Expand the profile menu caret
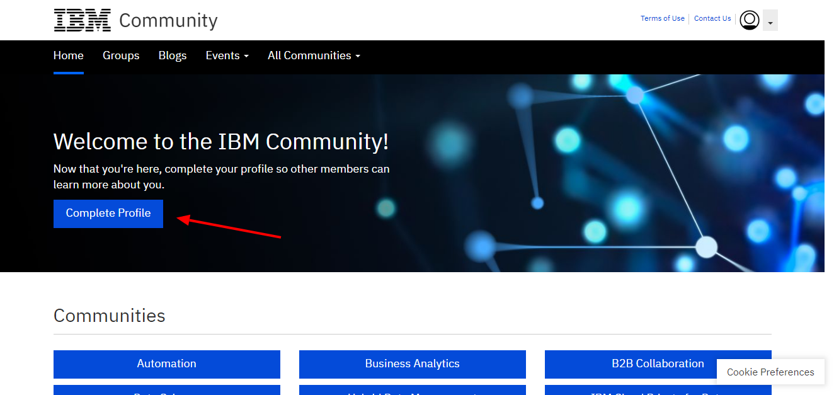The width and height of the screenshot is (834, 395). click(x=770, y=21)
